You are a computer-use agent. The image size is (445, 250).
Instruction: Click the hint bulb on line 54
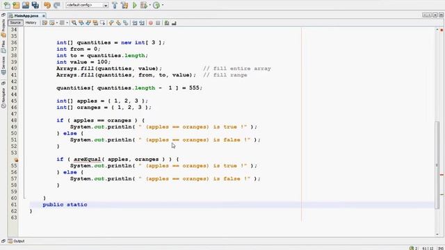16,160
